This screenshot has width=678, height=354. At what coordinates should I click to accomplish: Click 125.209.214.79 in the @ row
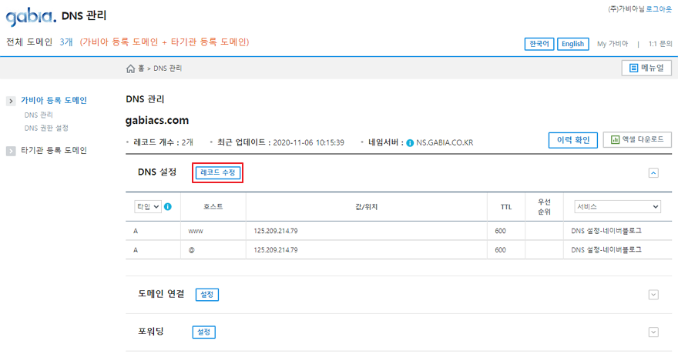[276, 250]
